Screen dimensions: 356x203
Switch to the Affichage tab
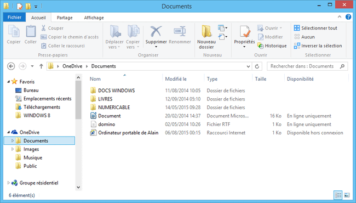pos(94,18)
